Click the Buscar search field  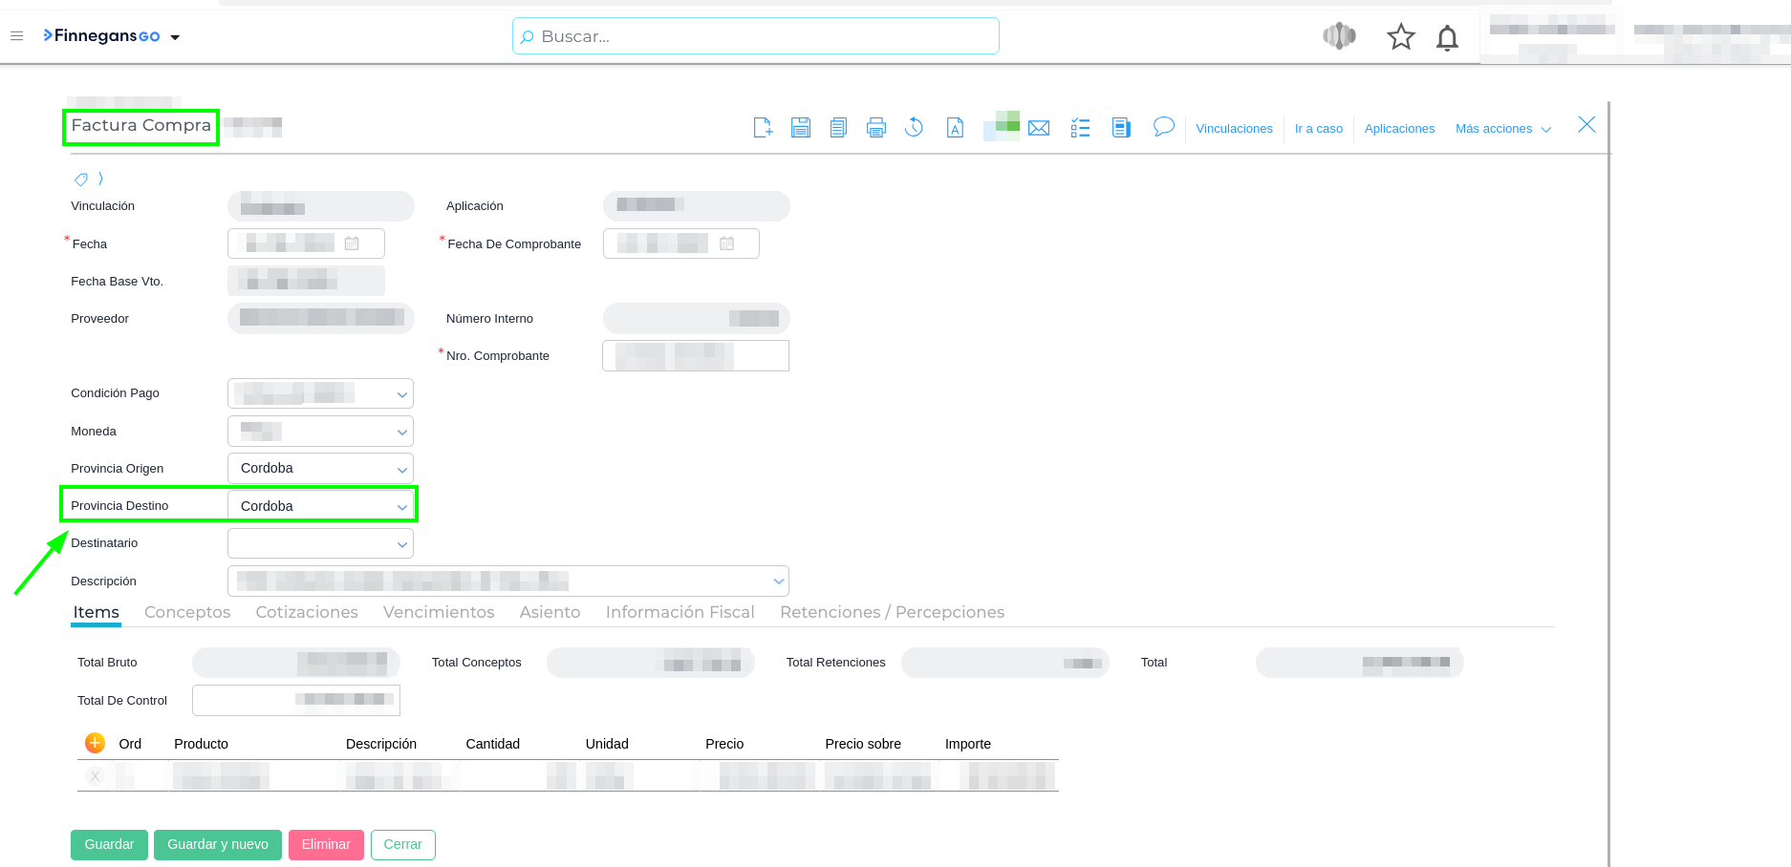point(755,36)
